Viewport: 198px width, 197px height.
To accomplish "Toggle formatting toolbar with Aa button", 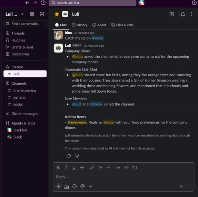I will tap(67, 186).
